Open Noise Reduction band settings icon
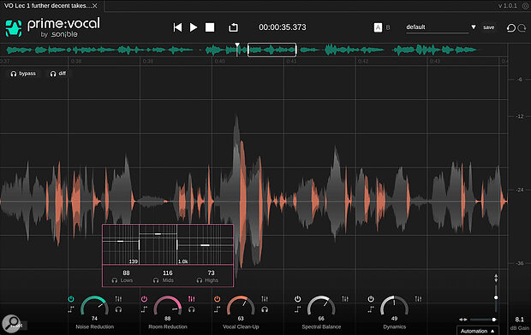 pos(118,299)
